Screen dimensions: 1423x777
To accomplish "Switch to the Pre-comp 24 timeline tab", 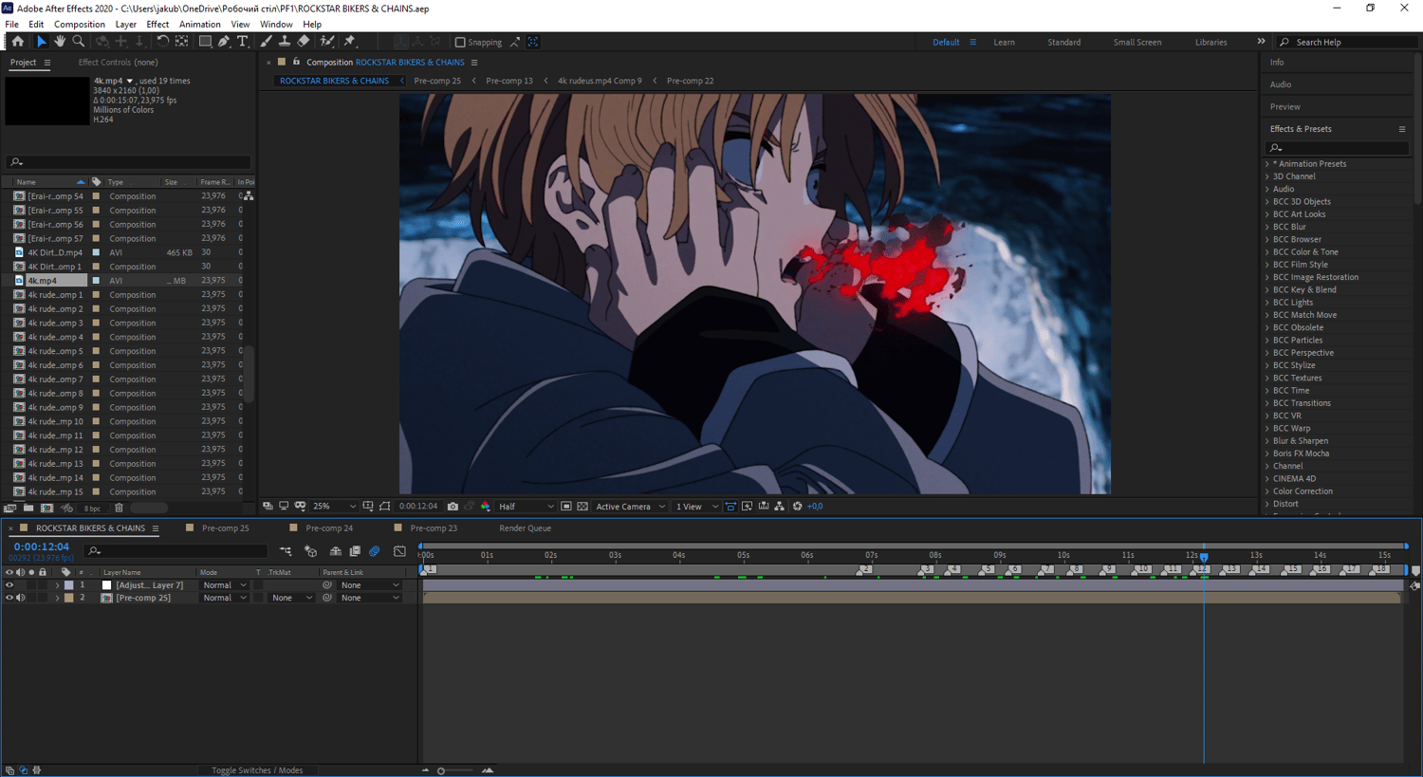I will coord(329,528).
